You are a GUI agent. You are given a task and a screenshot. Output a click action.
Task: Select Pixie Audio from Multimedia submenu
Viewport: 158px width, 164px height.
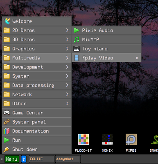106,30
